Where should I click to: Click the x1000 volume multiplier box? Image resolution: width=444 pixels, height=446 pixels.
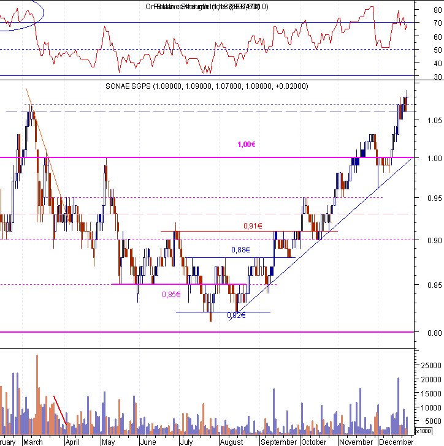click(x=424, y=431)
